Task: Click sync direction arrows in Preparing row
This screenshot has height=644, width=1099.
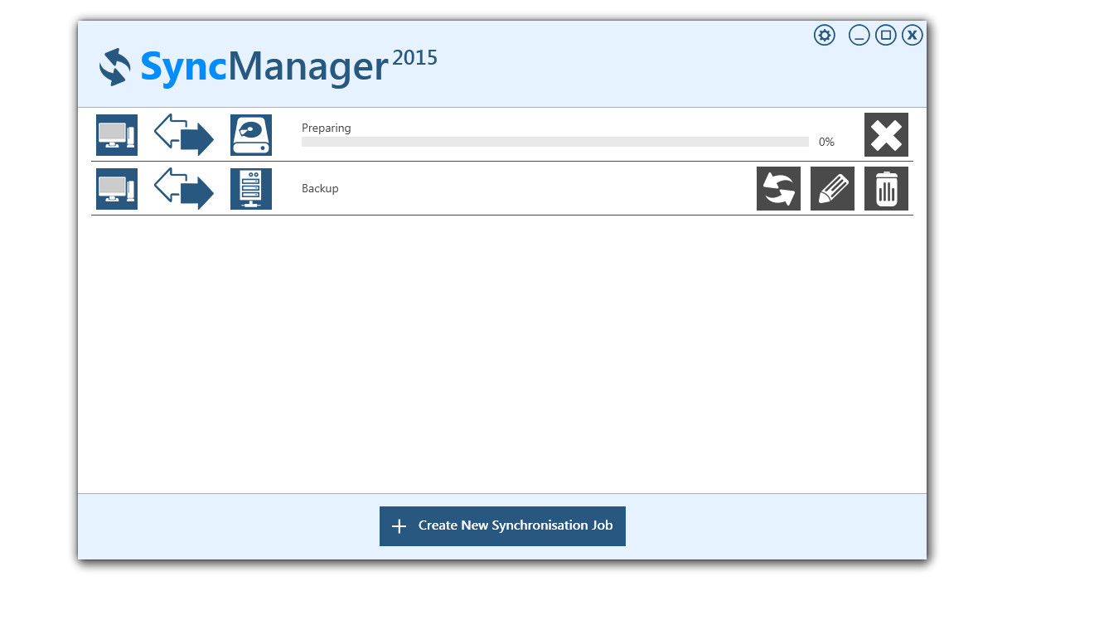Action: [184, 135]
